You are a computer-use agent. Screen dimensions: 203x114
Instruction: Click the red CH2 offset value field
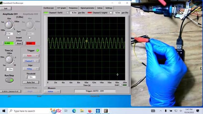pos(31,43)
